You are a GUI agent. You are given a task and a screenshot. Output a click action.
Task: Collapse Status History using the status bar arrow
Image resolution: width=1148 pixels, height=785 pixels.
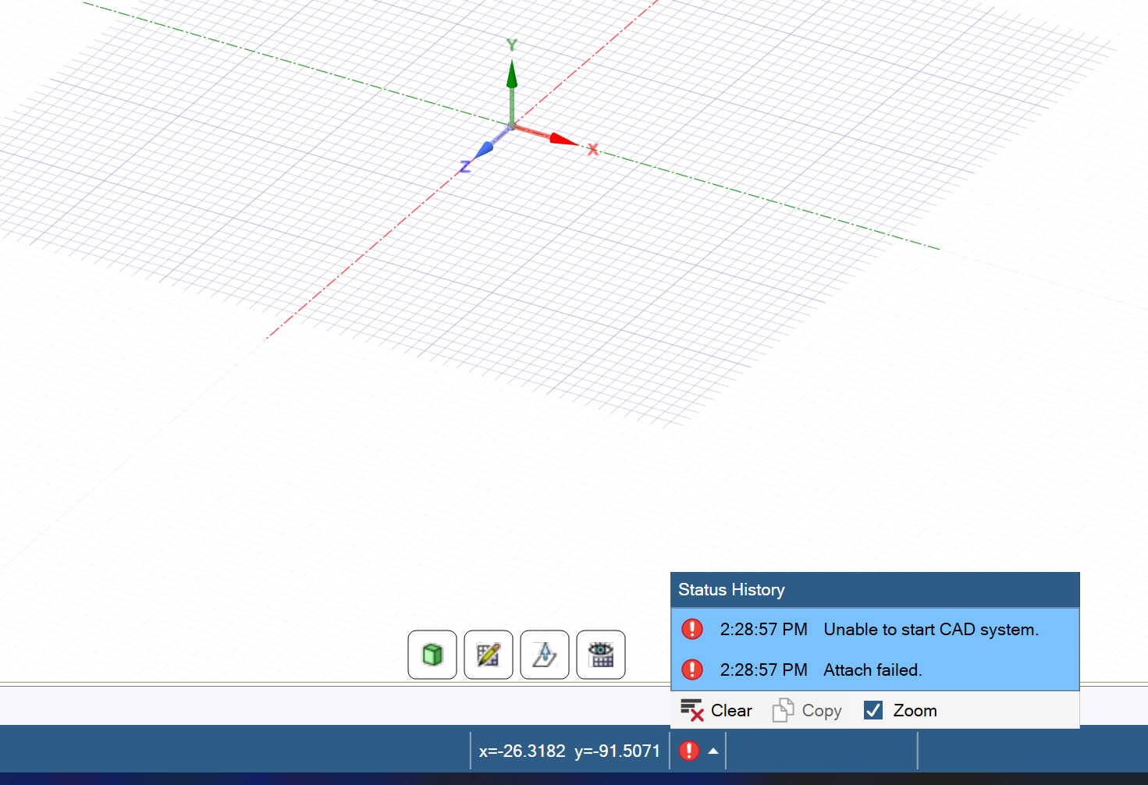click(713, 751)
